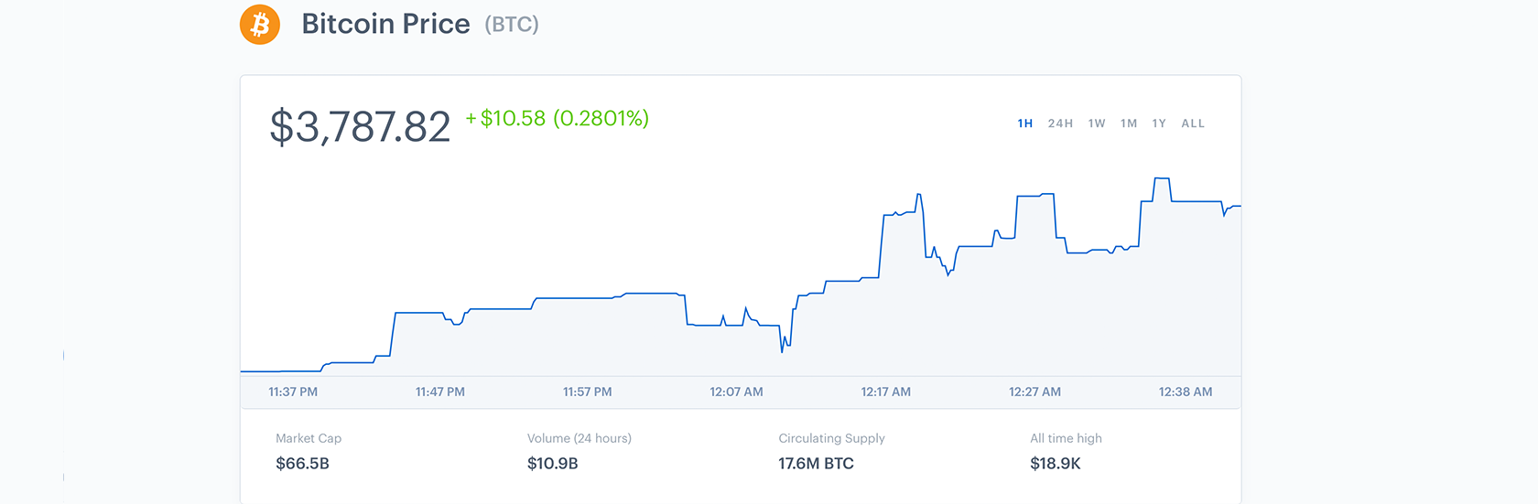Select the 1H time range tab
The width and height of the screenshot is (1538, 504).
point(1025,123)
